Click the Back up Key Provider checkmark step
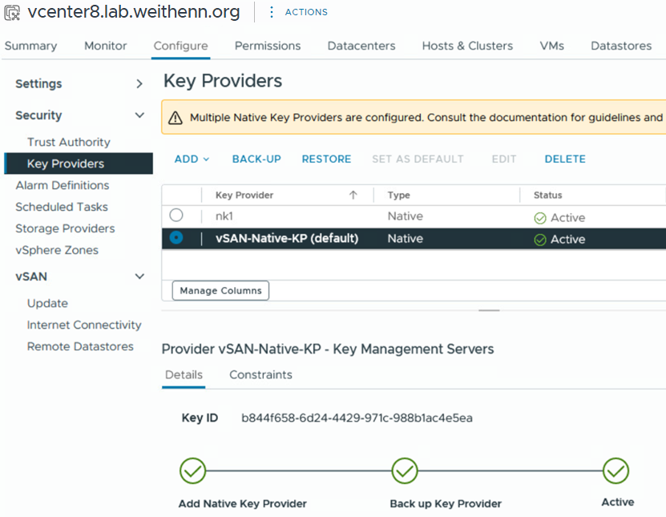The width and height of the screenshot is (666, 517). tap(405, 471)
